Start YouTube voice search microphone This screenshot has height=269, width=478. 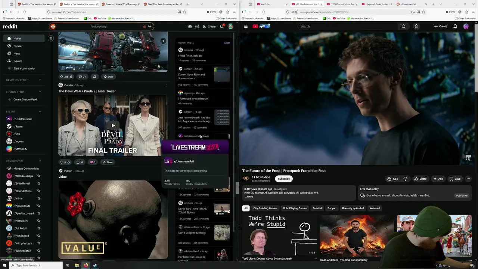tap(416, 27)
